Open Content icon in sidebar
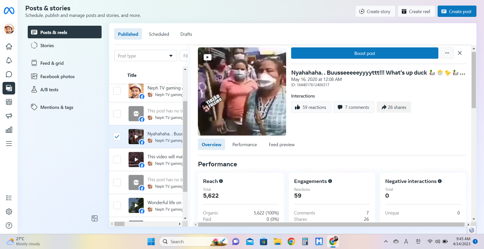484x249 pixels. (x=9, y=88)
